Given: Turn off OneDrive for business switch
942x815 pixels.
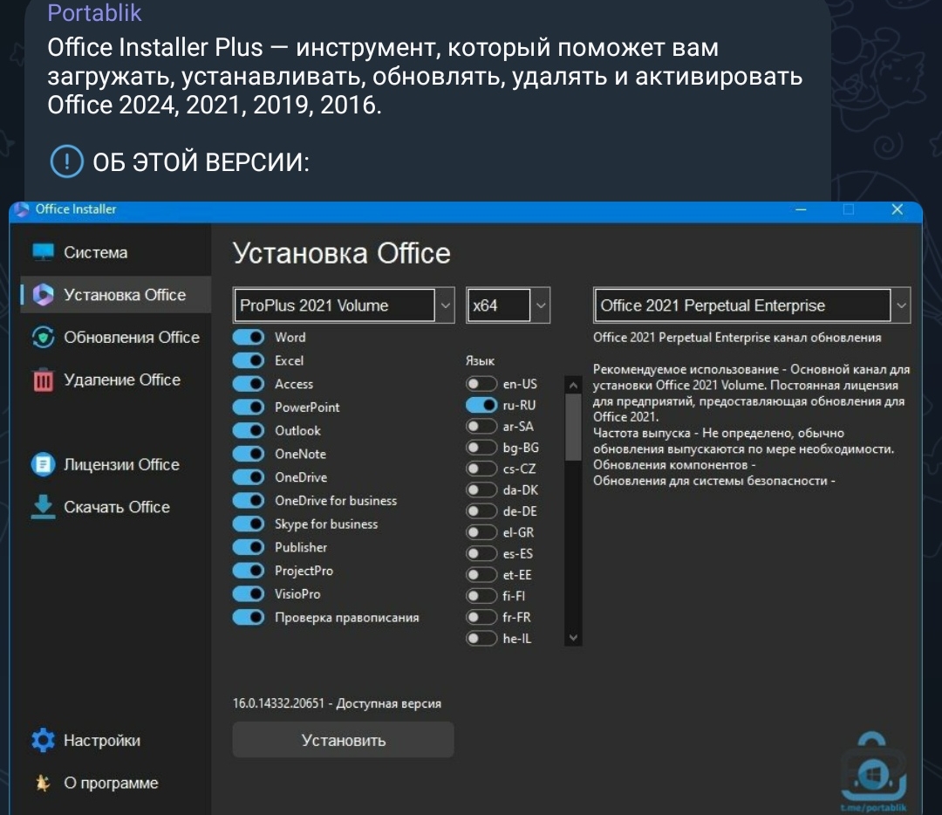Looking at the screenshot, I should point(249,500).
